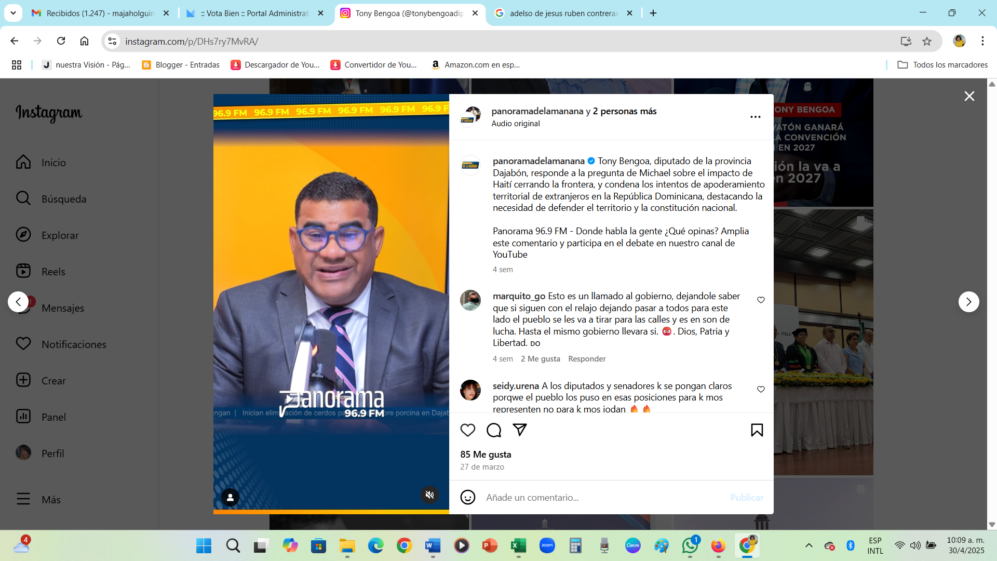Open Chrome three-dot menu
Image resolution: width=997 pixels, height=561 pixels.
(x=982, y=41)
